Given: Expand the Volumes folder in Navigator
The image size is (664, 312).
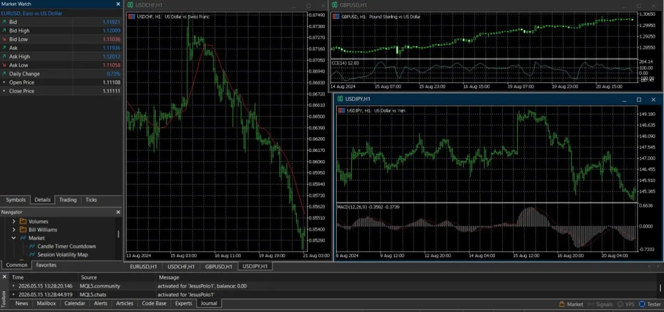Looking at the screenshot, I should point(14,222).
